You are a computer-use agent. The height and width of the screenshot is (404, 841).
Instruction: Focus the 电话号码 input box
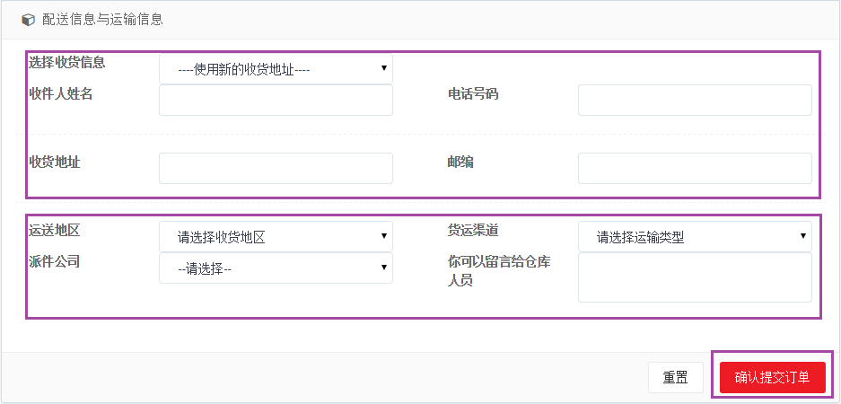(x=695, y=100)
